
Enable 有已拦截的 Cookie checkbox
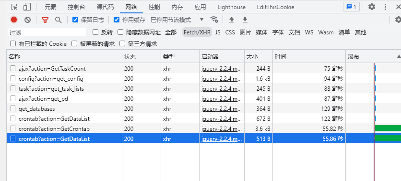pyautogui.click(x=13, y=43)
